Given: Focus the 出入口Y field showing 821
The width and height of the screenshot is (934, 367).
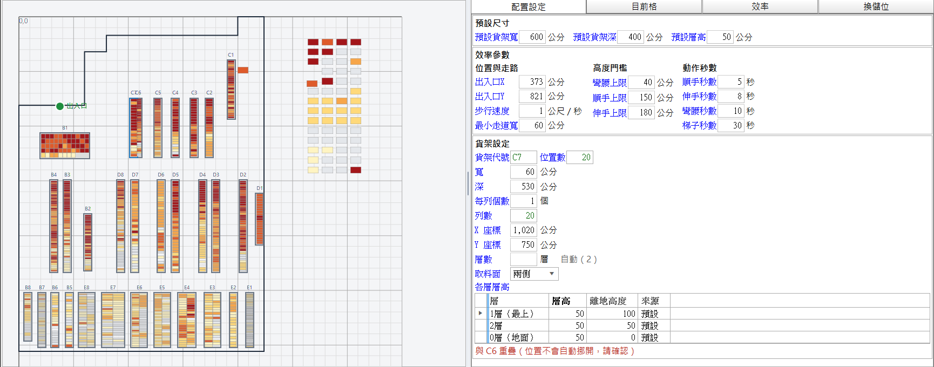Looking at the screenshot, I should pos(532,96).
